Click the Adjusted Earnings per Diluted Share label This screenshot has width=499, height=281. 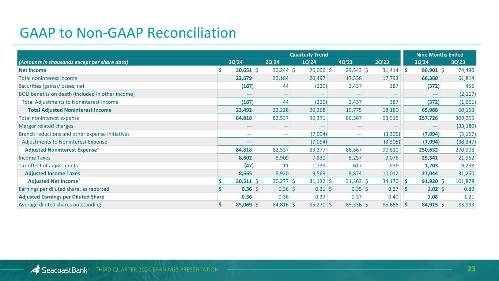61,197
